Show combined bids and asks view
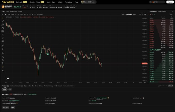 coord(150,15)
